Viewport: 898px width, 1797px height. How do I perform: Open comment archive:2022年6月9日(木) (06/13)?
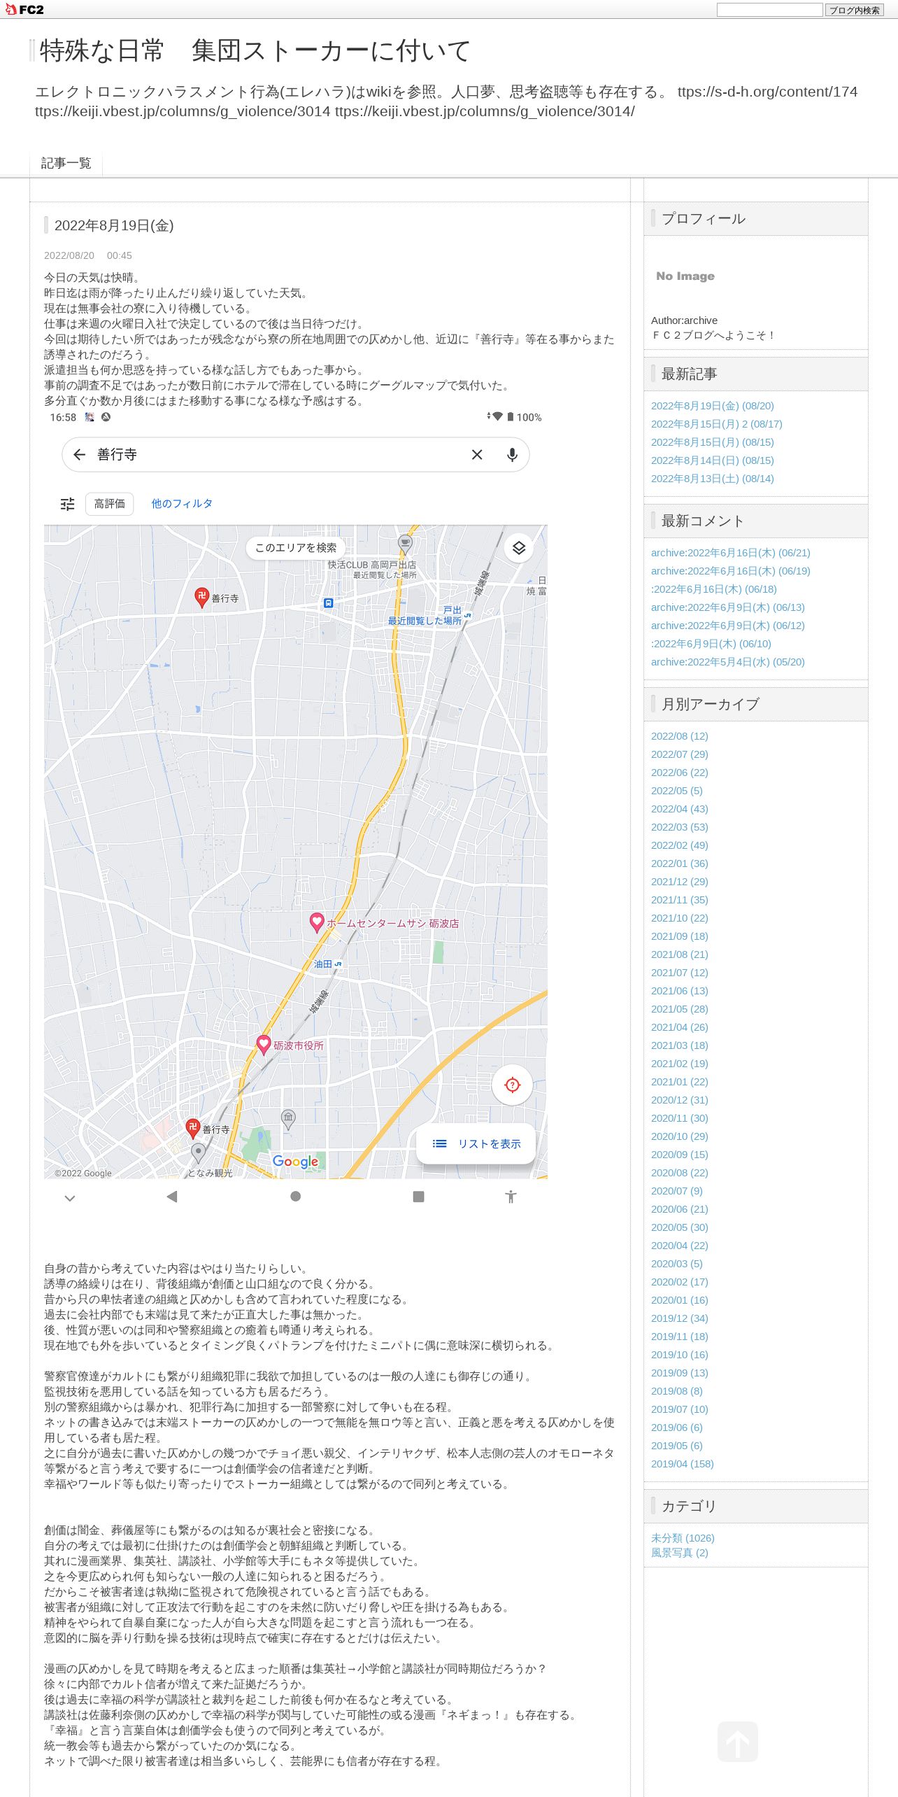coord(728,607)
